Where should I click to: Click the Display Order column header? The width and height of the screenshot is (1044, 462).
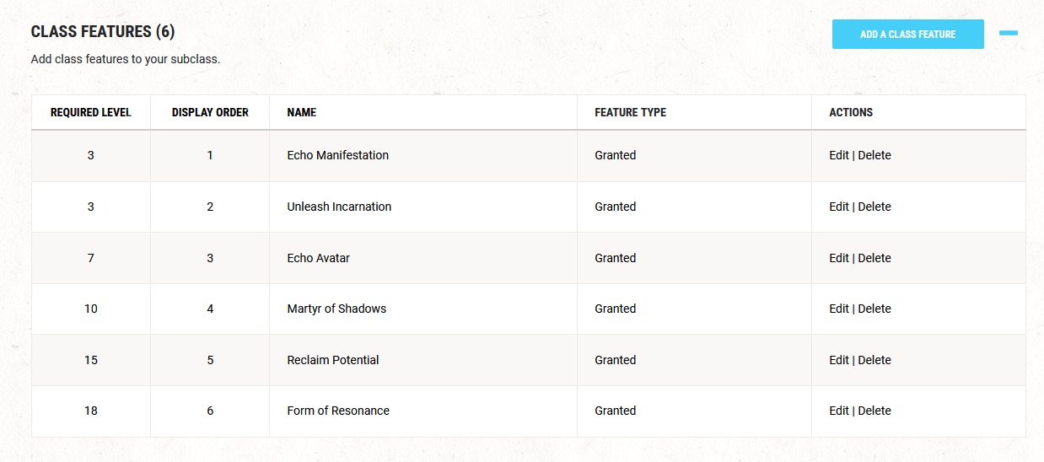[x=210, y=112]
